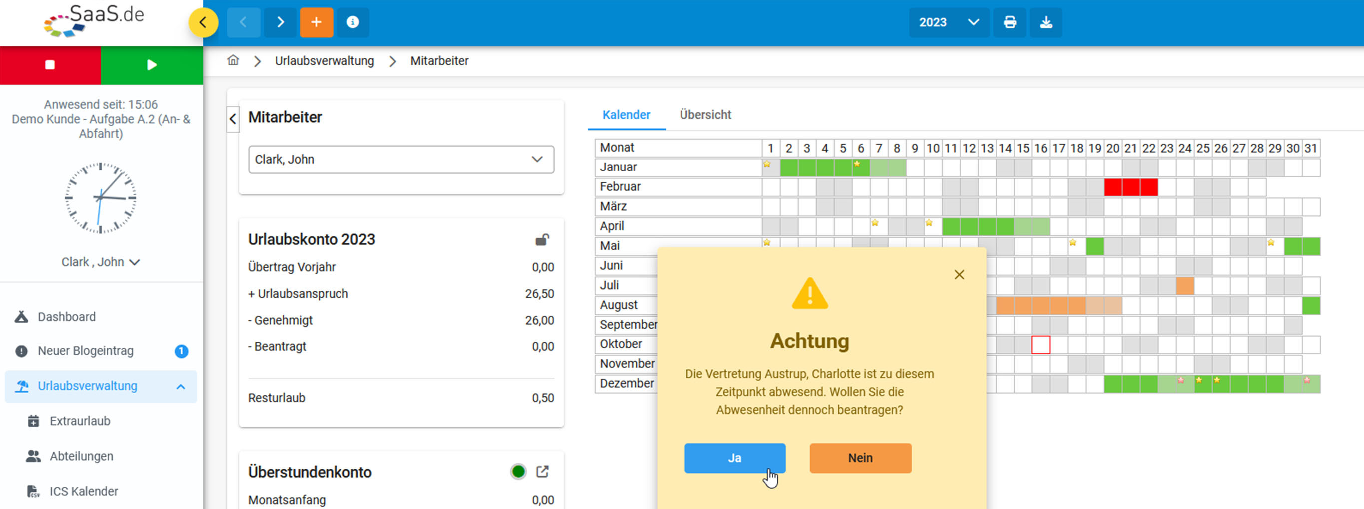Collapse sidebar with yellow arrow button
1364x509 pixels.
pos(203,22)
